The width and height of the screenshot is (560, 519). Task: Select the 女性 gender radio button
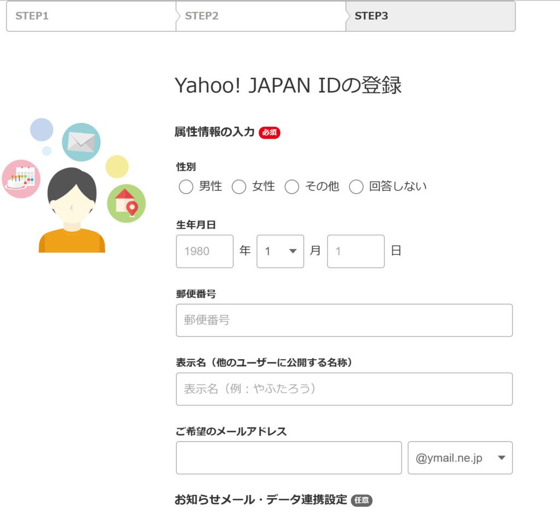239,186
